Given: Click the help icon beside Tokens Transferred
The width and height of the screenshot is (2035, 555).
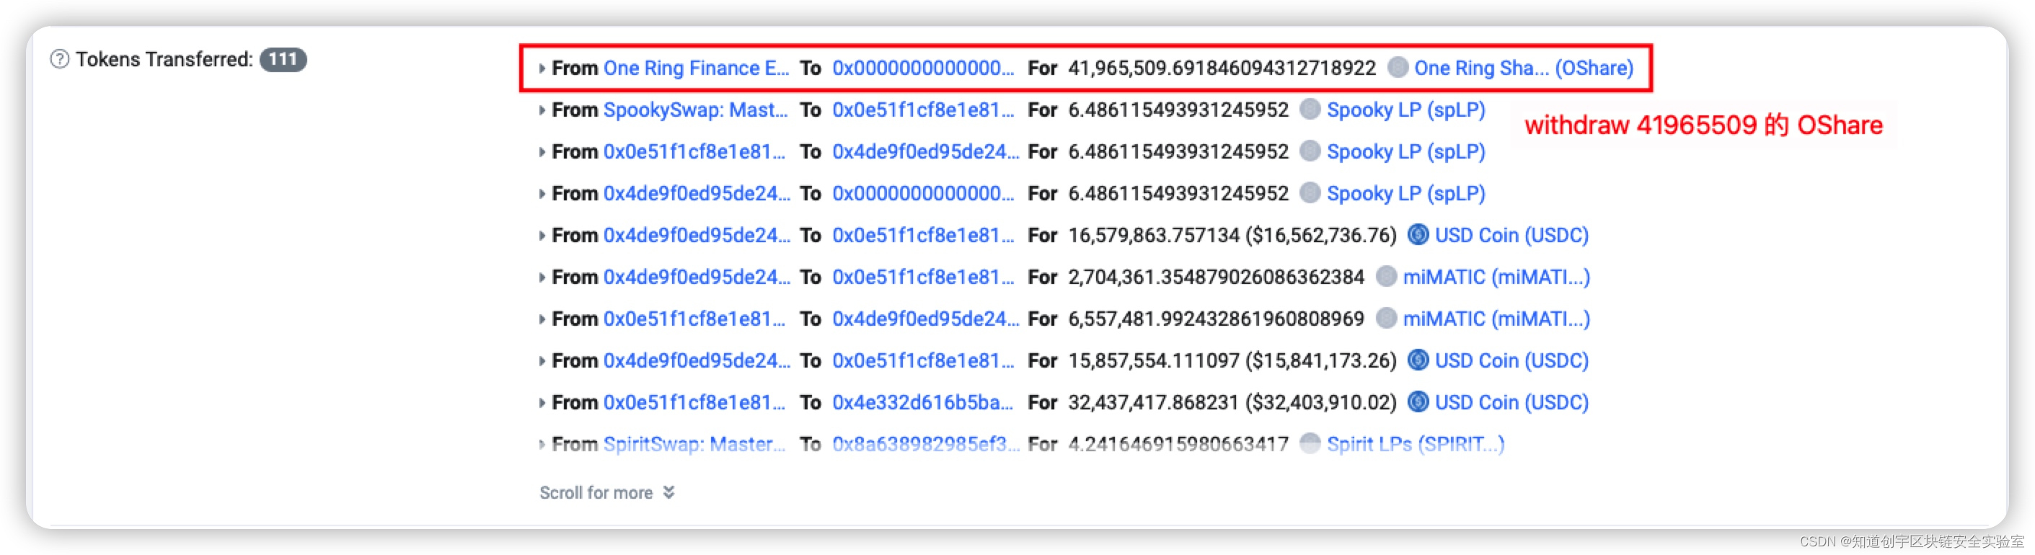Looking at the screenshot, I should click(x=60, y=59).
